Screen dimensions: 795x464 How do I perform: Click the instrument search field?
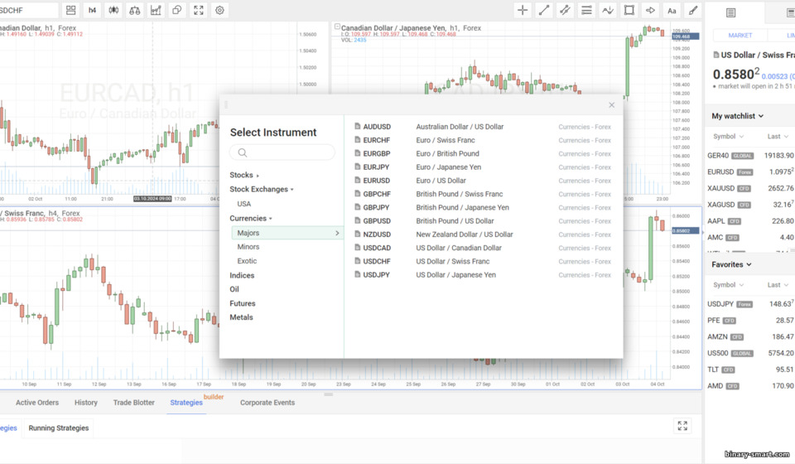click(282, 152)
